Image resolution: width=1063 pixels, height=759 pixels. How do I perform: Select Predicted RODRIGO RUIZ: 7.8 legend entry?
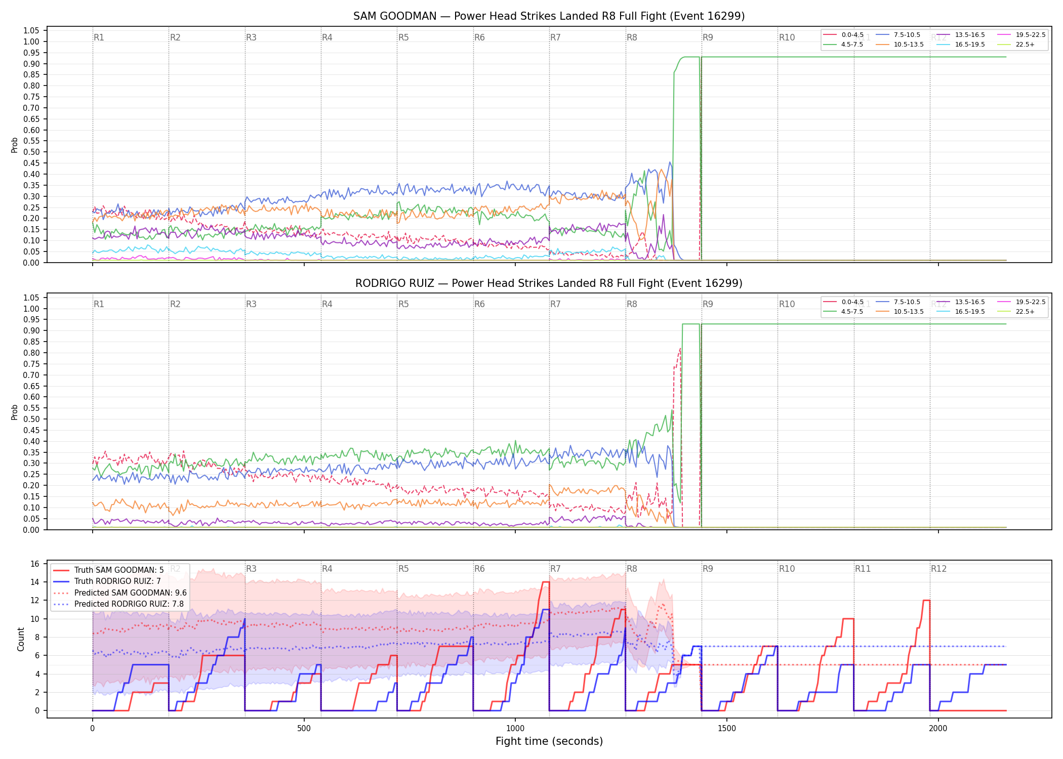click(x=118, y=604)
